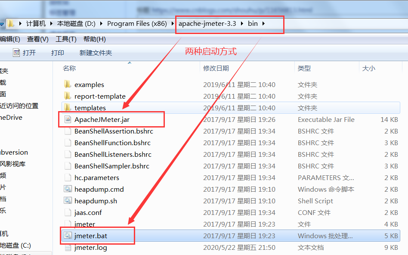Click the BeanShellFunction.bshrc file icon
The image size is (408, 255).
pos(68,143)
